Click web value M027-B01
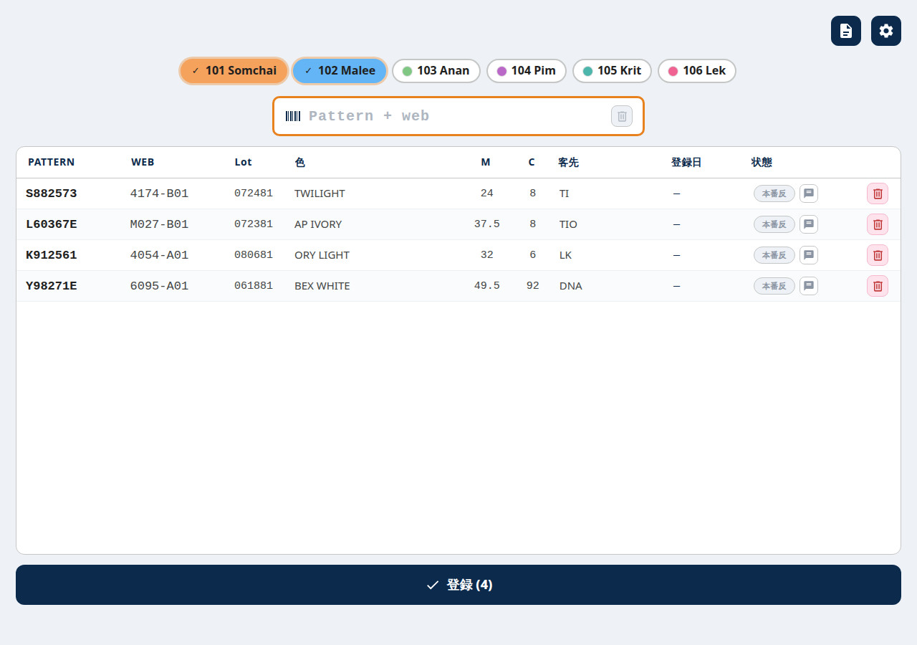917x645 pixels. (x=159, y=224)
